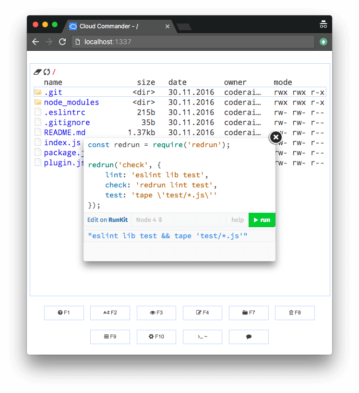Screen dimensions: 359x393
Task: Sort files by date column header
Action: (177, 82)
